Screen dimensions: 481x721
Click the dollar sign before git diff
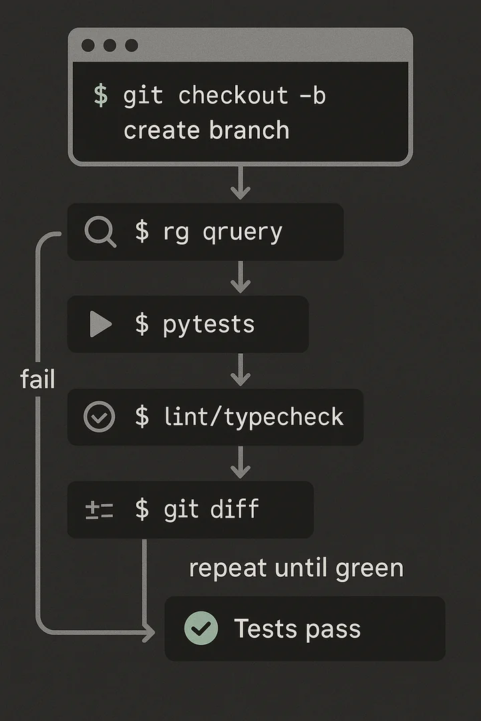pyautogui.click(x=142, y=509)
